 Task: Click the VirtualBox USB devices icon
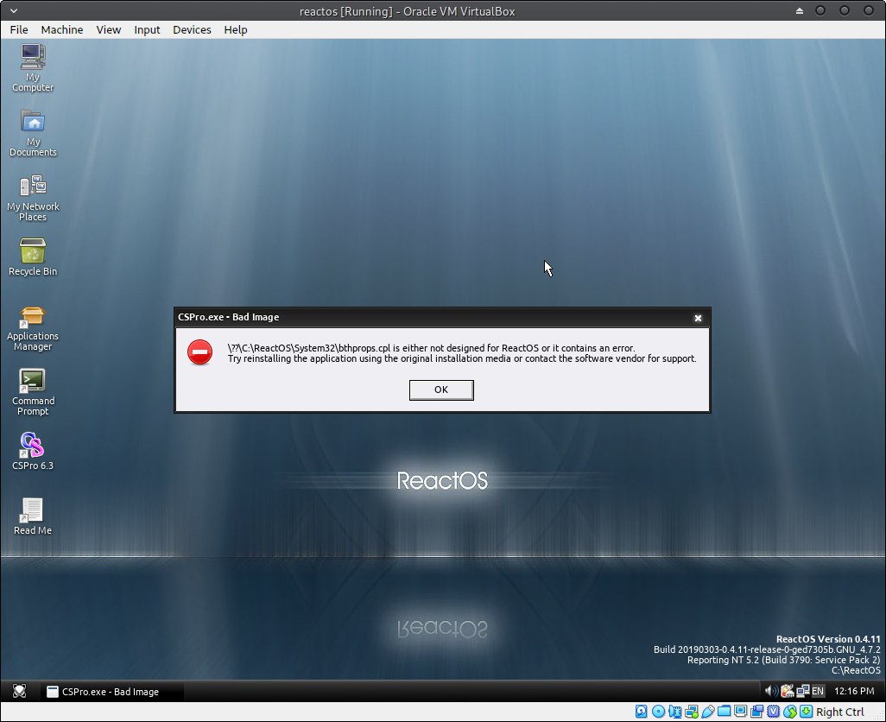[707, 712]
